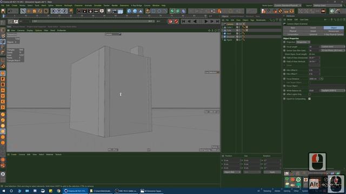Open the Node Space dropdown
Image resolution: width=346 pixels, height=194 pixels.
[288, 5]
